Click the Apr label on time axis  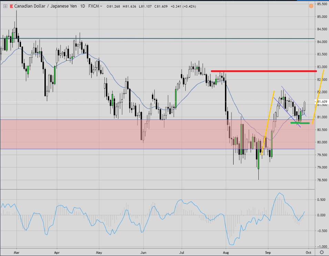(57, 253)
